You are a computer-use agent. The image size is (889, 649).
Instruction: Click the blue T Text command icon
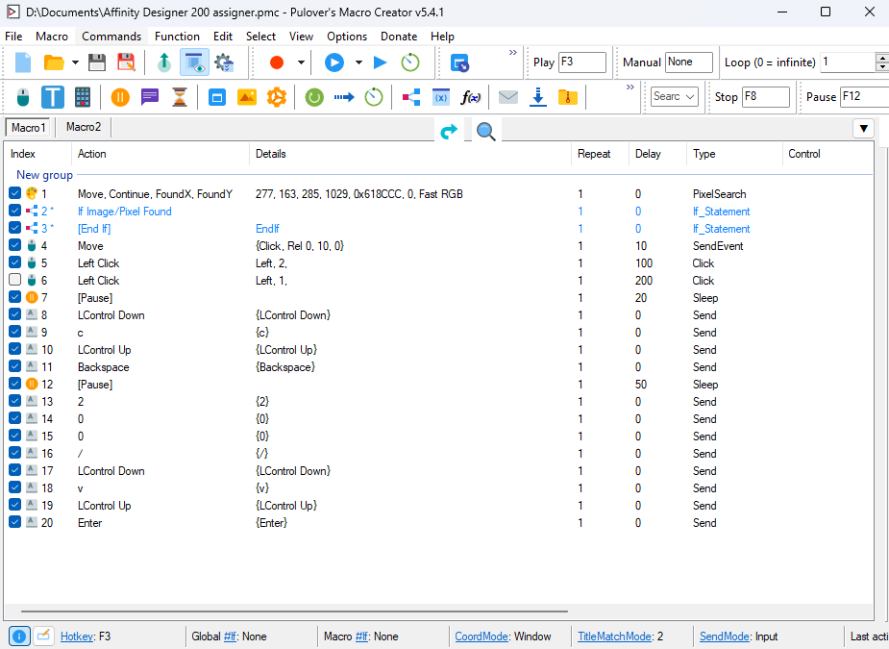click(x=52, y=97)
